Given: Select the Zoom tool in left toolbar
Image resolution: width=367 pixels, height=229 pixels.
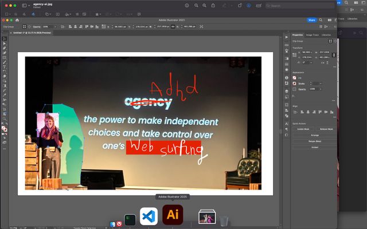Looking at the screenshot, I should (4, 119).
